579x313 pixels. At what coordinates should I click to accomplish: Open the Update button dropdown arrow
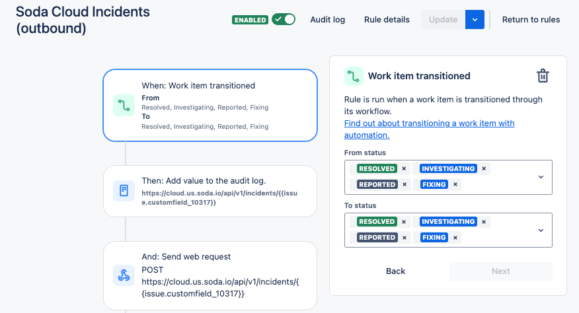click(x=475, y=20)
